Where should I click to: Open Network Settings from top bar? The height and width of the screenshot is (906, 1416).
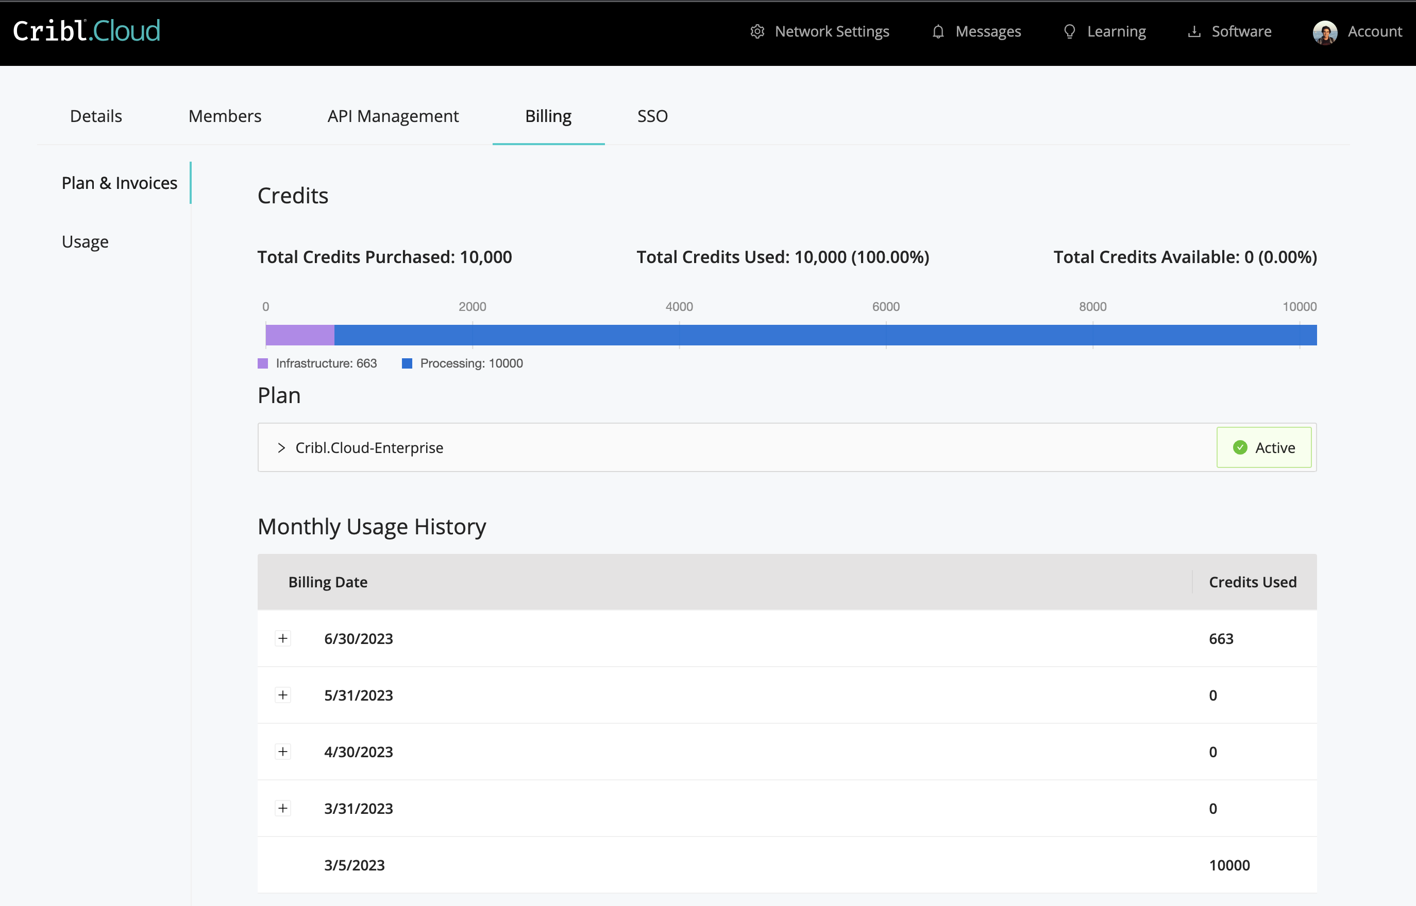click(820, 31)
